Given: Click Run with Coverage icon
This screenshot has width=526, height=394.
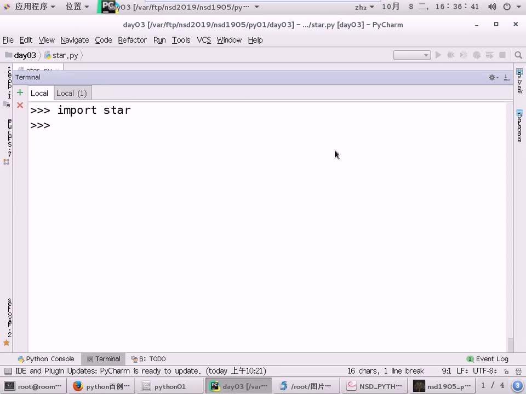Looking at the screenshot, I should tap(464, 55).
